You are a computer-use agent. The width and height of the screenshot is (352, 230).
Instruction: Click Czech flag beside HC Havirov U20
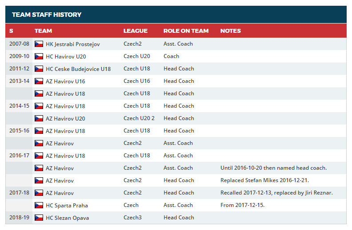39,56
